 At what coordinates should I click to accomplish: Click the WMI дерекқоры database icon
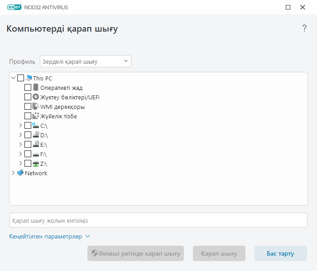coord(36,107)
